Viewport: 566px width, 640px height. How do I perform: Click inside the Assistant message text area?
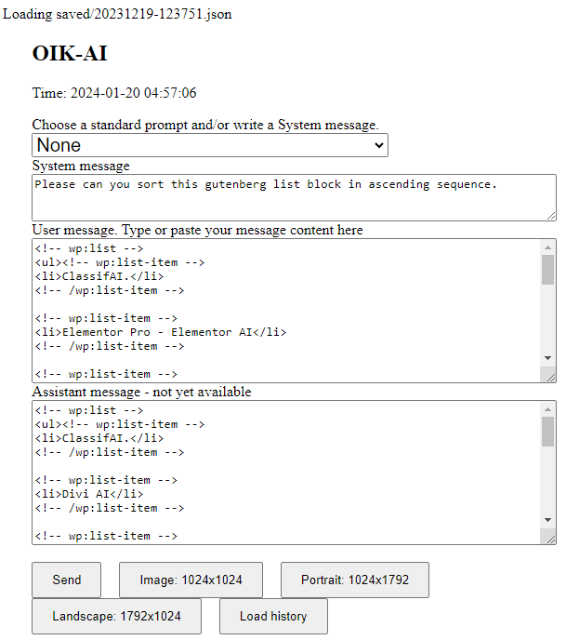tap(286, 473)
